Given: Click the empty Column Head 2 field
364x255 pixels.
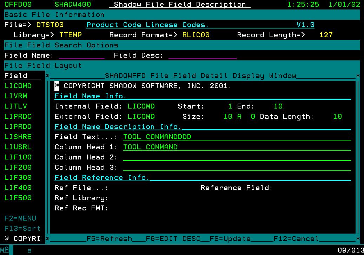Looking at the screenshot, I should tap(237, 157).
